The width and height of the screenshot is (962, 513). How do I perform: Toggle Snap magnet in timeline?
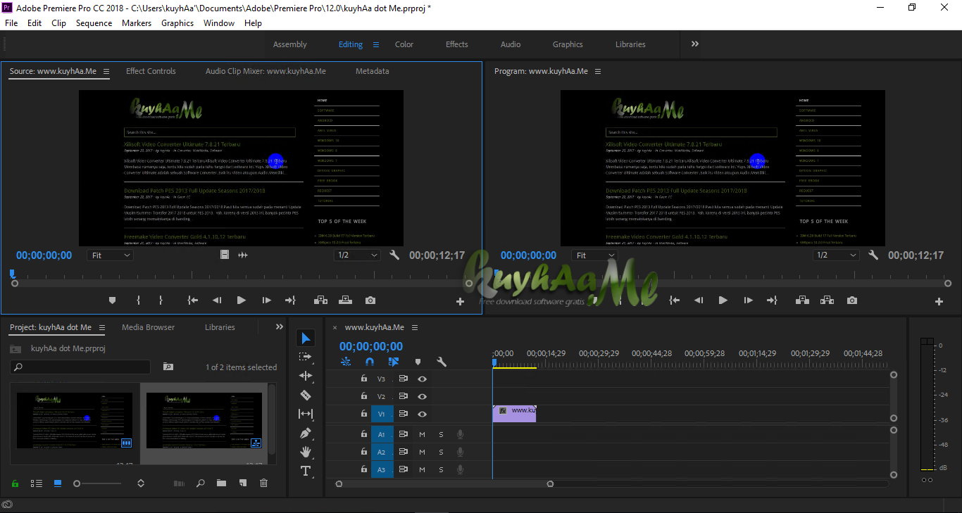point(370,362)
